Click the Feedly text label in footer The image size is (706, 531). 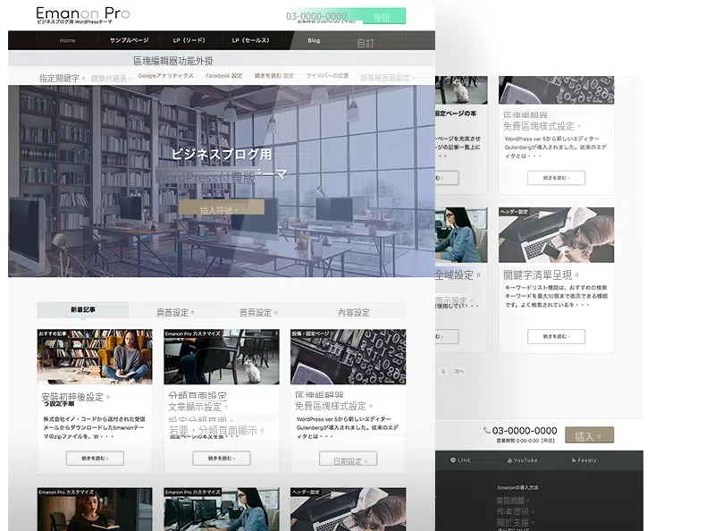587,460
